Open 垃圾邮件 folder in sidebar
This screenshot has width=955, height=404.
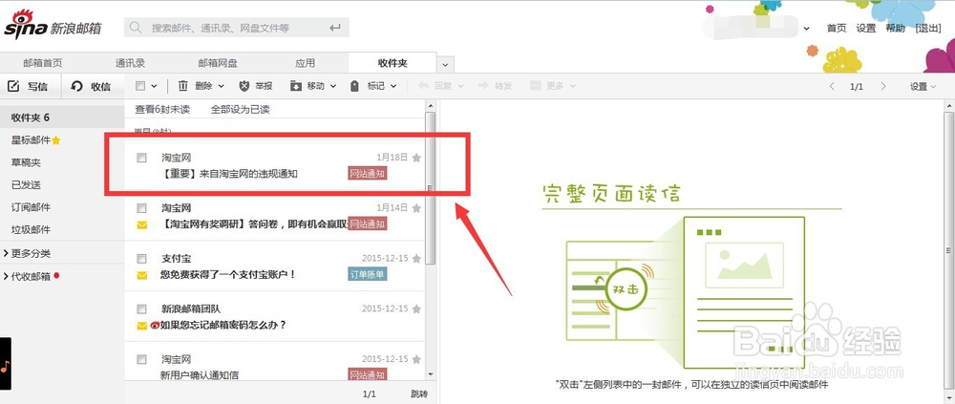[x=32, y=230]
